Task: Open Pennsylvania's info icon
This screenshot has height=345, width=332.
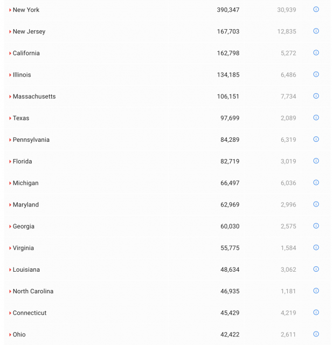Action: [316, 139]
